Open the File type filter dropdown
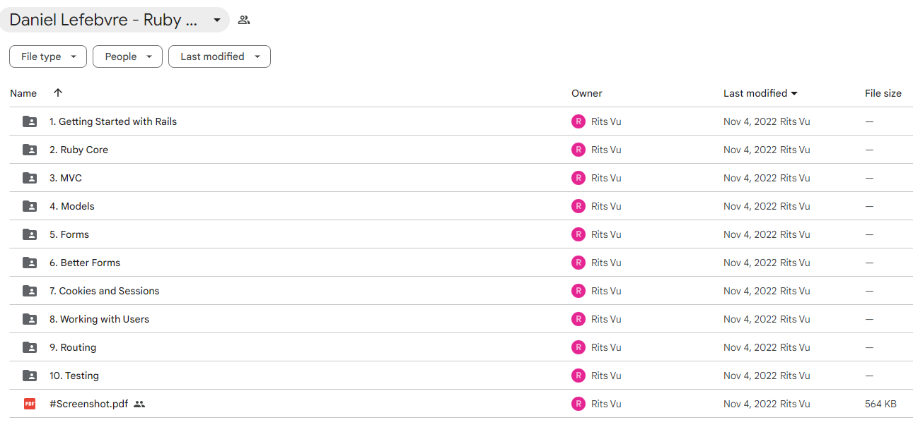Screen dimensions: 913x432 tap(48, 56)
